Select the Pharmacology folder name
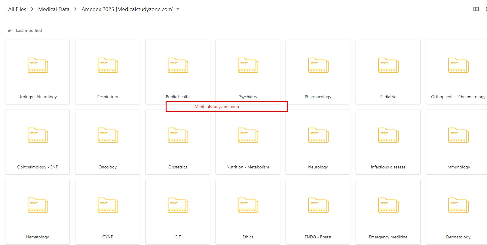The image size is (487, 245). (318, 97)
